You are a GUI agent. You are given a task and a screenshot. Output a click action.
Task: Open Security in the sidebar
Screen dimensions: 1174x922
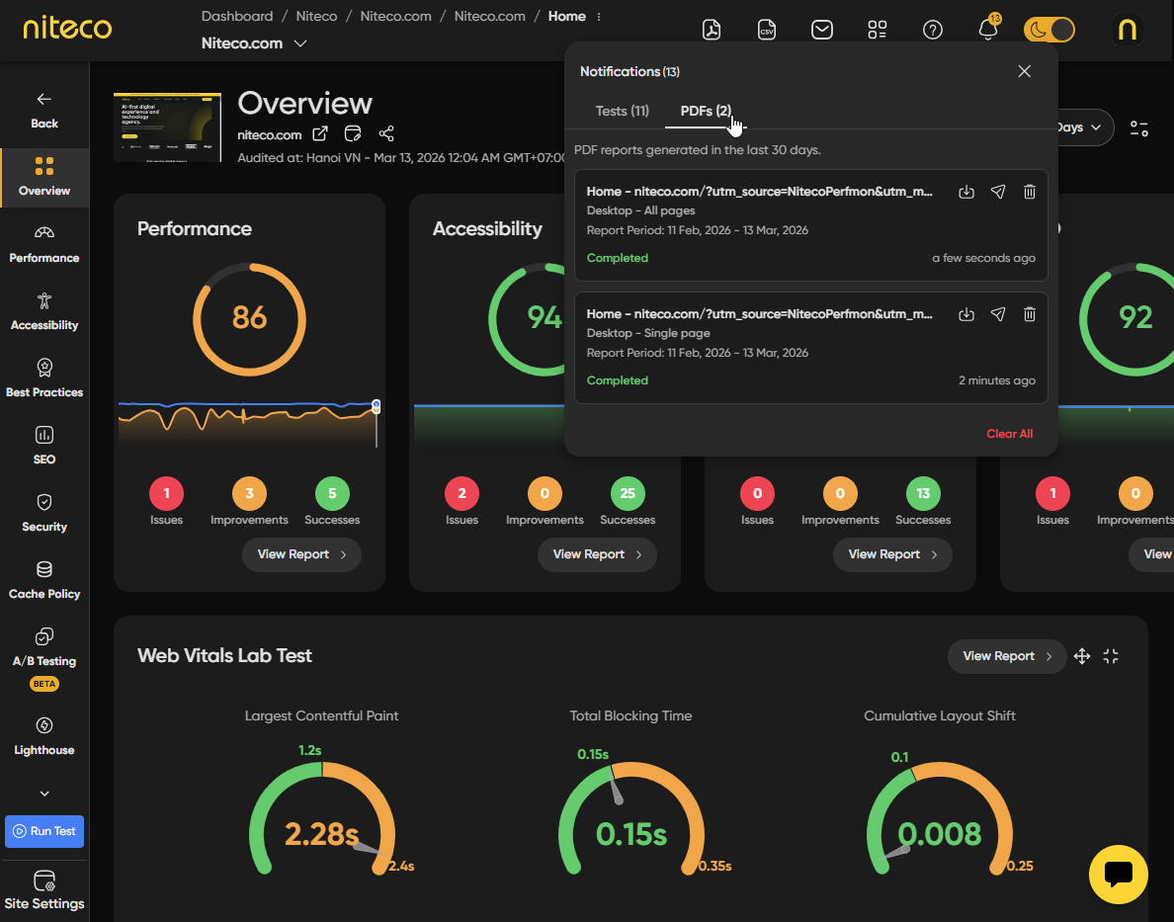point(44,512)
